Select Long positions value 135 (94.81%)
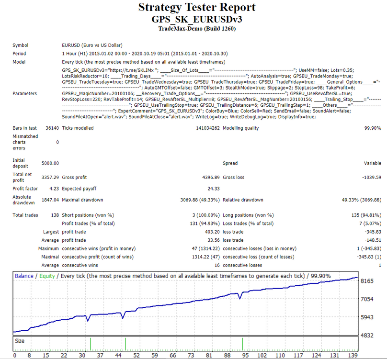387x359 pixels. tap(366, 215)
